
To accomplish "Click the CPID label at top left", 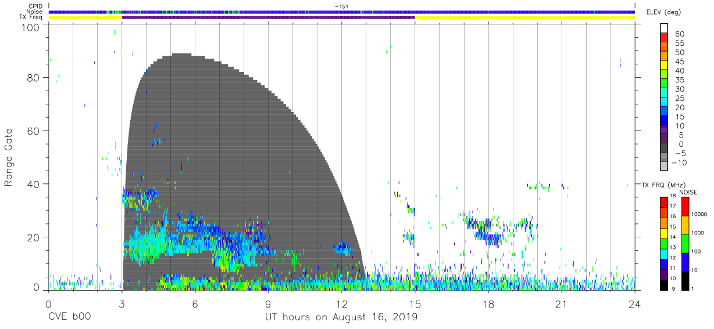I will pyautogui.click(x=35, y=6).
